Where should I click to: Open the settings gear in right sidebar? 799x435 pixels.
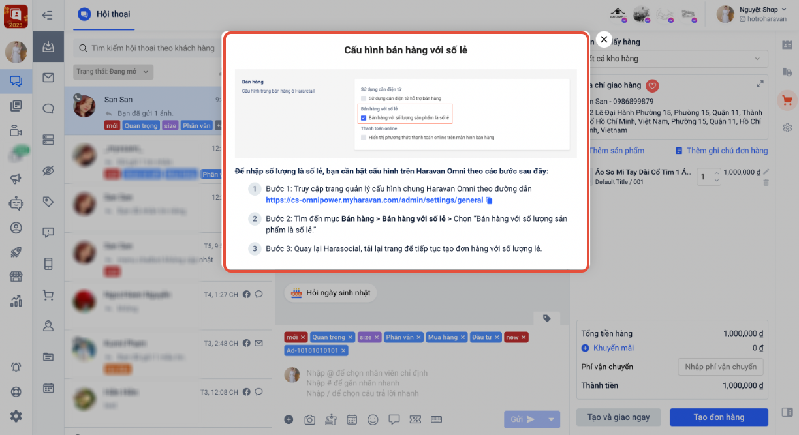pyautogui.click(x=787, y=128)
